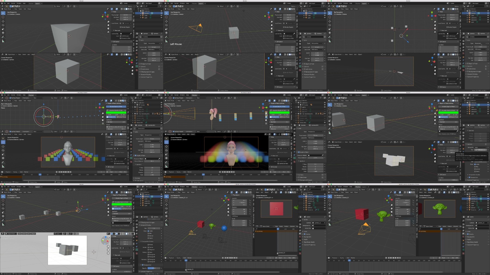Open Lens Unit Millimeters dropdown in stretched-cube window
The height and width of the screenshot is (275, 490).
pos(154,50)
